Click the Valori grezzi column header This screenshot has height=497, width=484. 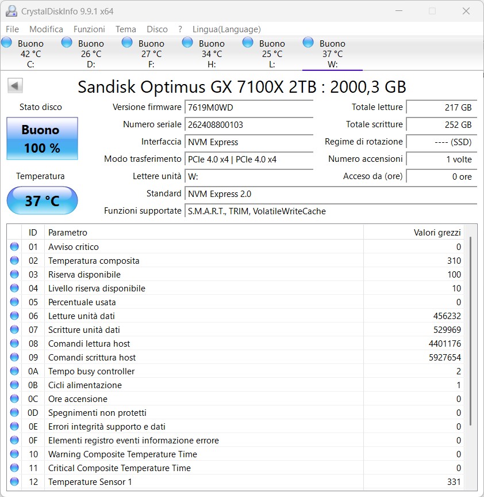(414, 232)
